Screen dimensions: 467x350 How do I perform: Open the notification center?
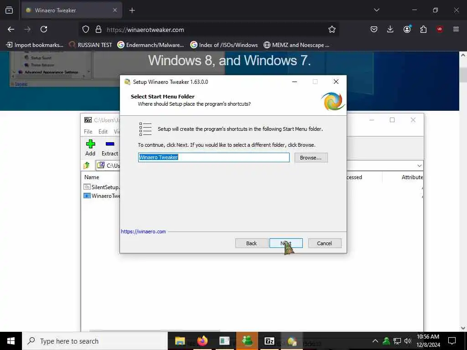(452, 341)
